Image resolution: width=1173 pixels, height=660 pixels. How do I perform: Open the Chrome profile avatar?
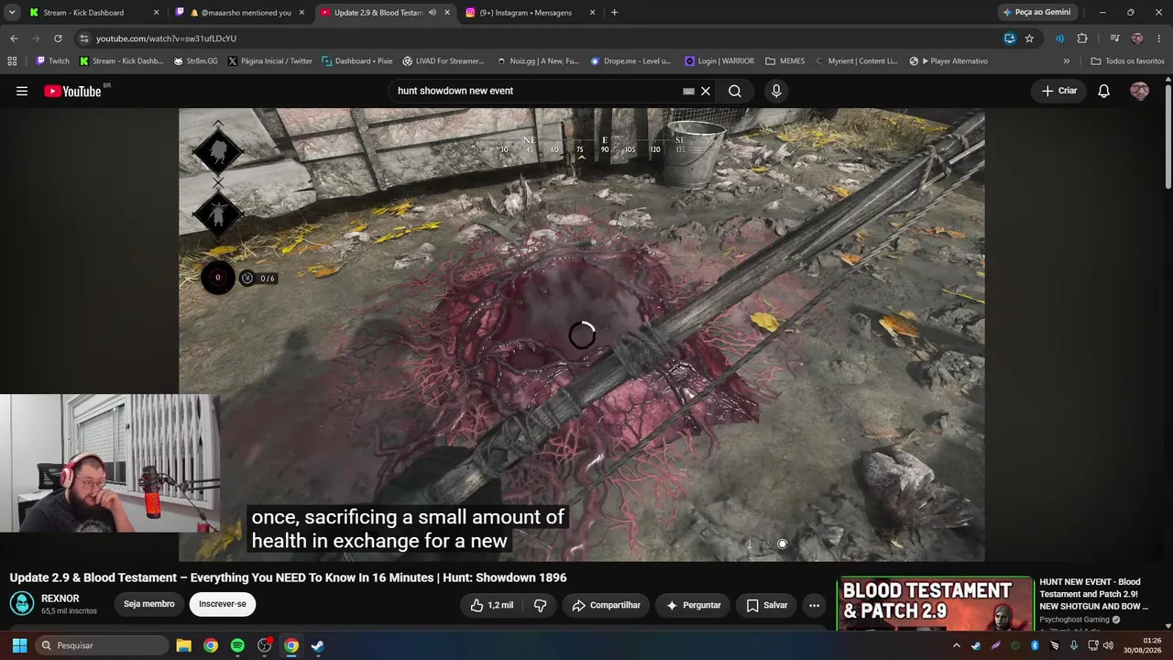tap(1137, 38)
